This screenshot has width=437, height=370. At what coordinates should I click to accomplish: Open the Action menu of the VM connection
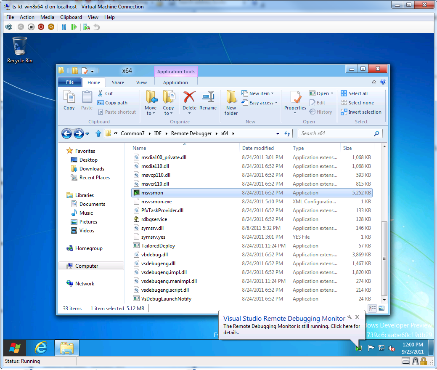[27, 17]
